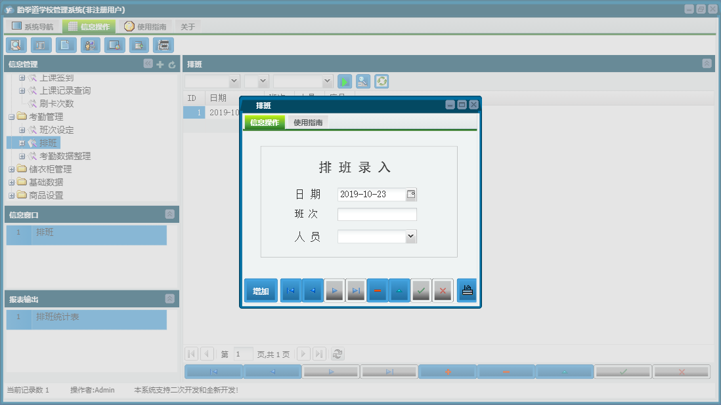Click the up triangle edit button in dialog
This screenshot has height=405, width=721.
coord(399,290)
